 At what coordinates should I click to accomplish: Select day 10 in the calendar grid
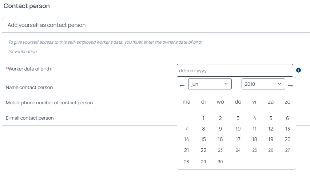(x=238, y=129)
